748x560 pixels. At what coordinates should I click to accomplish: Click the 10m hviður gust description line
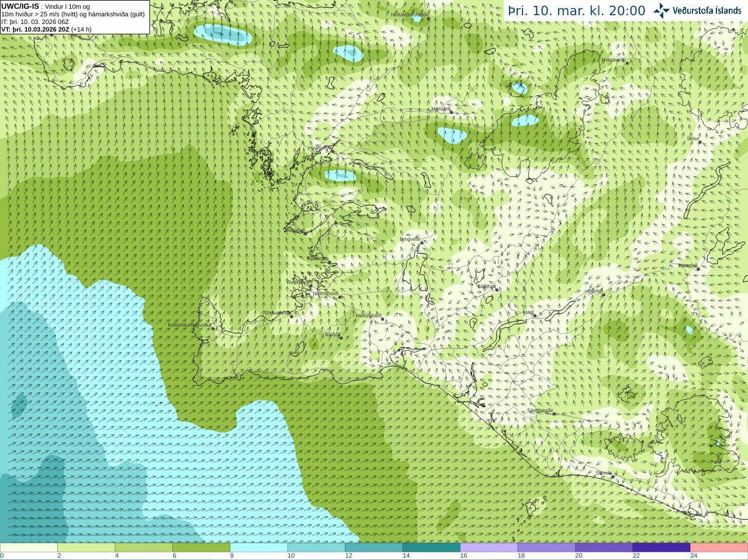(73, 14)
